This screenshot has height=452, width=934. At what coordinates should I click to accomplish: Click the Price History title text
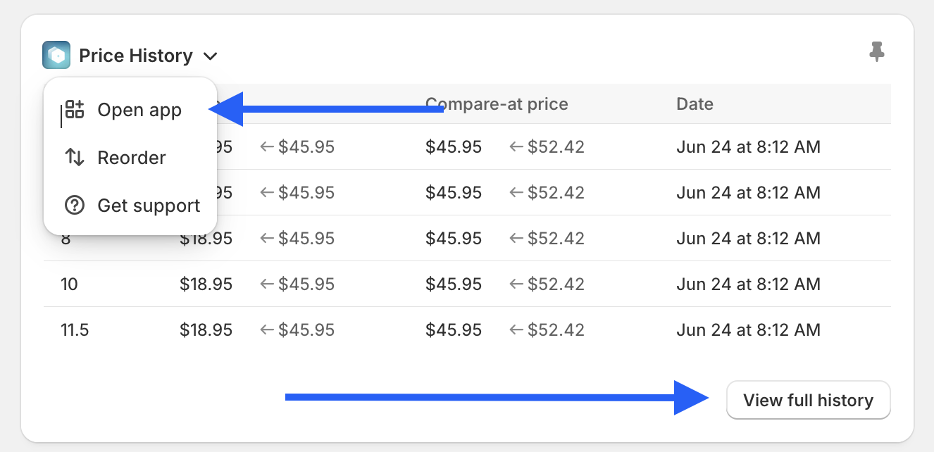click(x=136, y=56)
